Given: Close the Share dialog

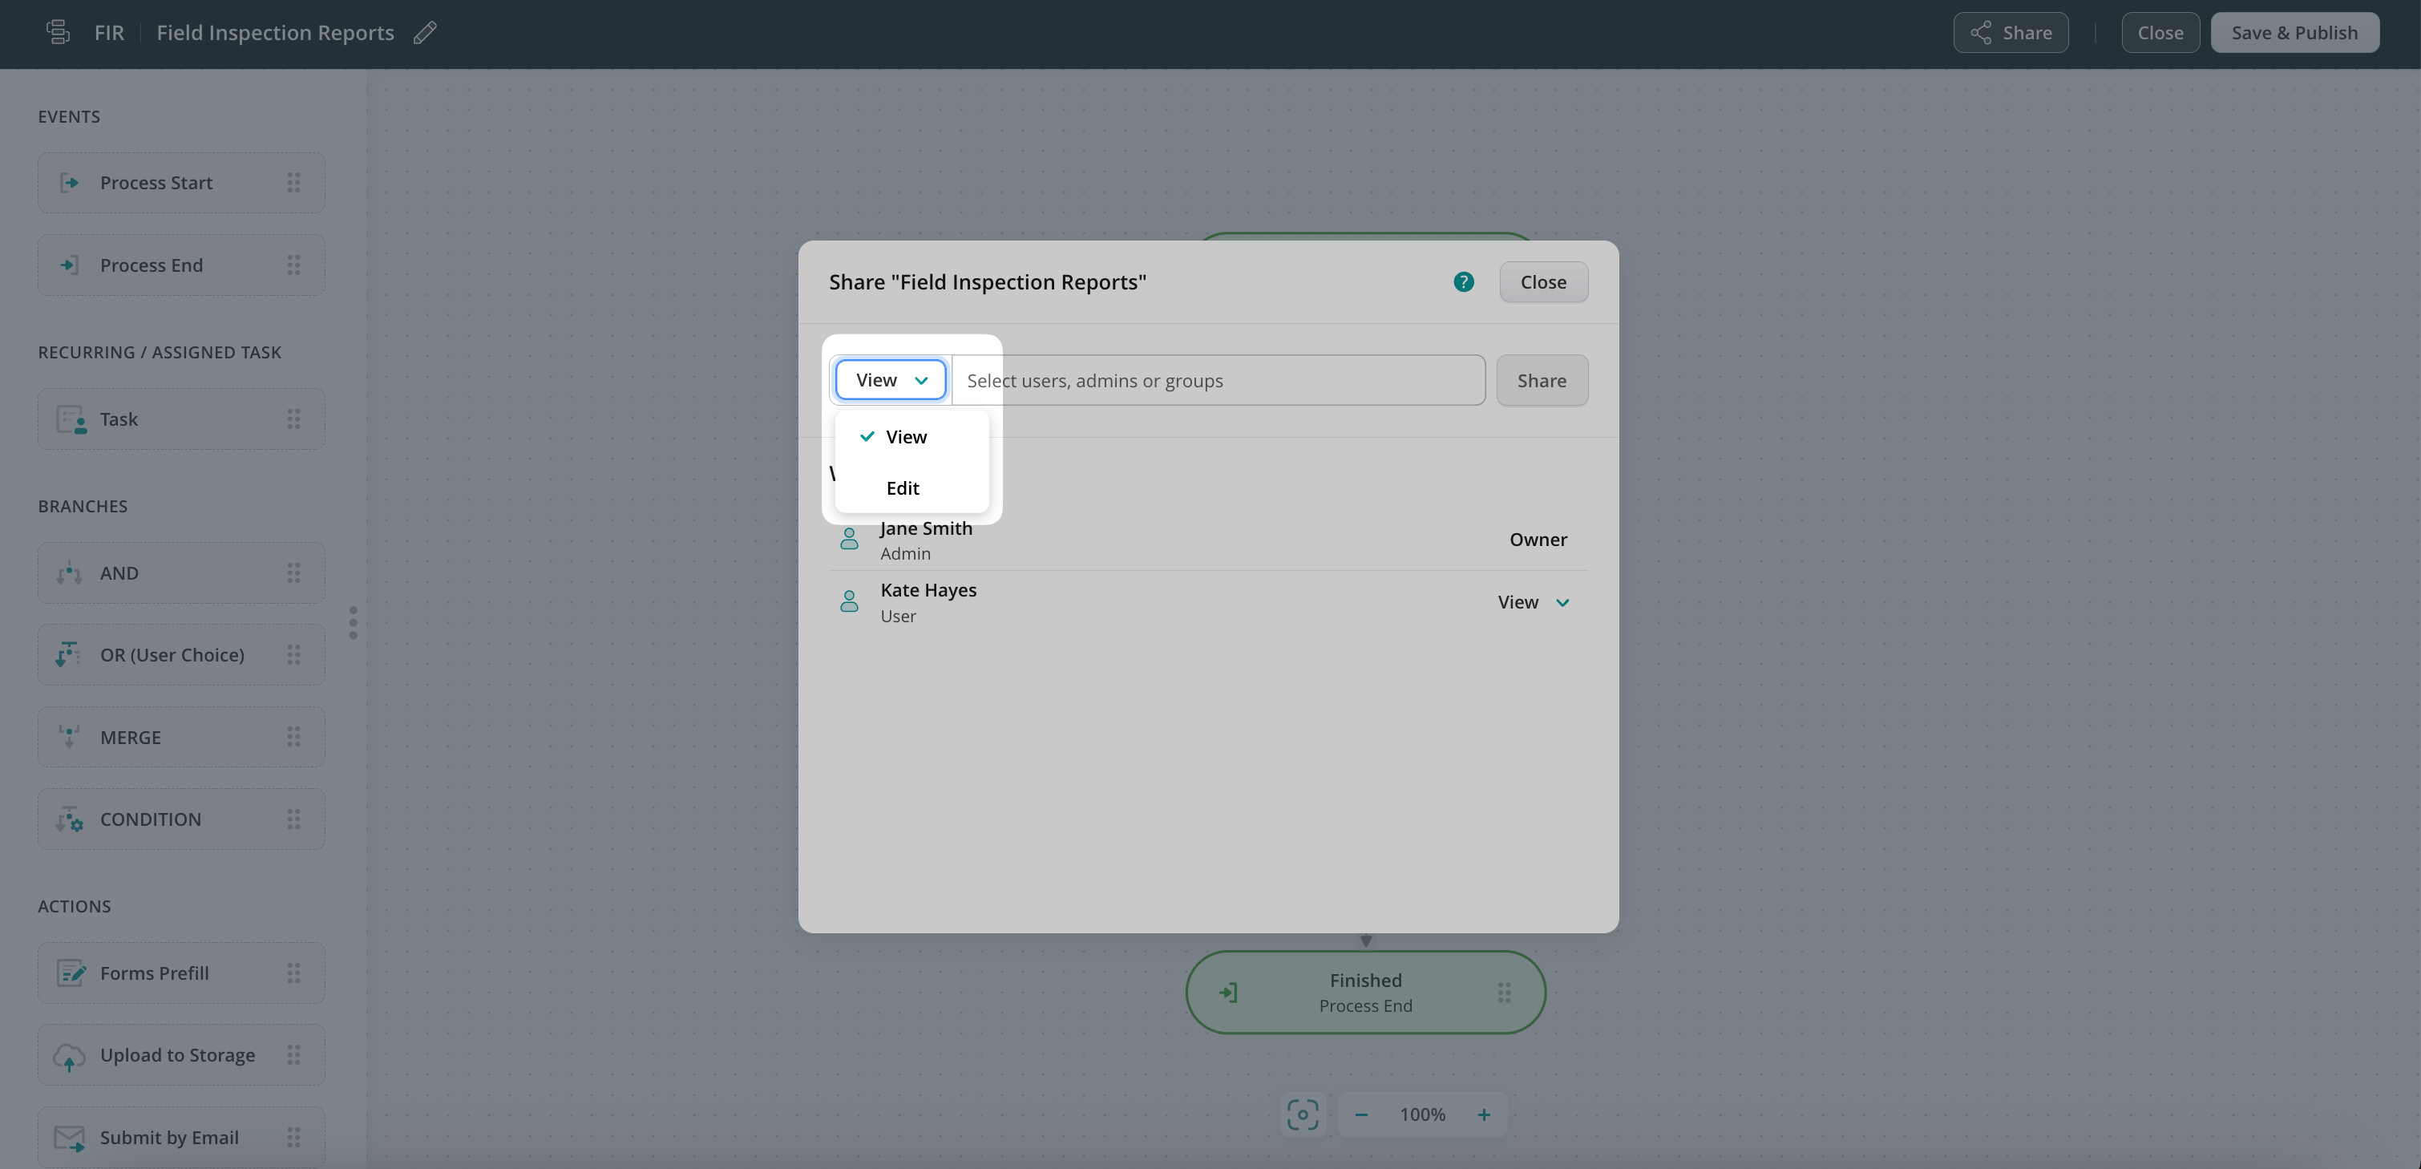Looking at the screenshot, I should 1543,282.
